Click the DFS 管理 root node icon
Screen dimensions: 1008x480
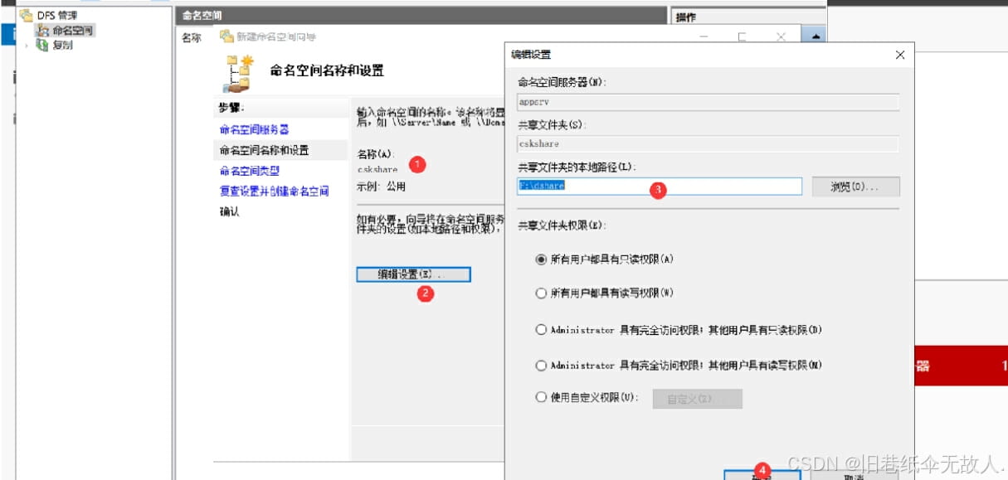[27, 15]
